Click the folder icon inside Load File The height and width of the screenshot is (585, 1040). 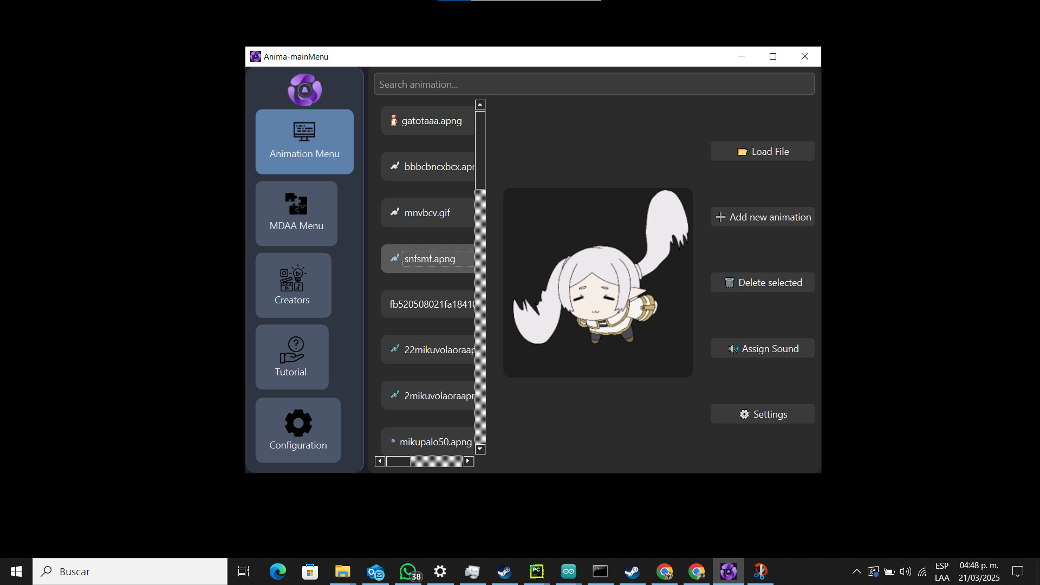pyautogui.click(x=743, y=152)
